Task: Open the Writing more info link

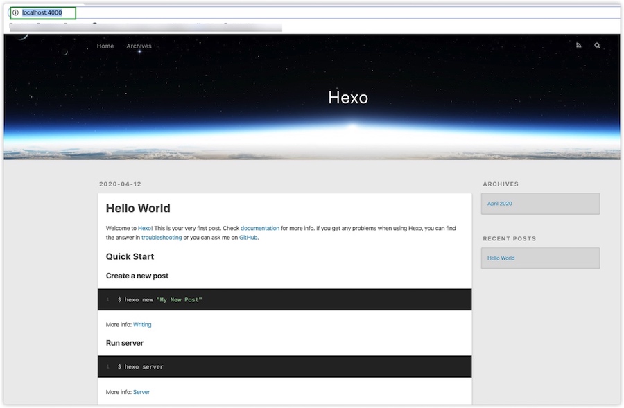Action: tap(142, 324)
